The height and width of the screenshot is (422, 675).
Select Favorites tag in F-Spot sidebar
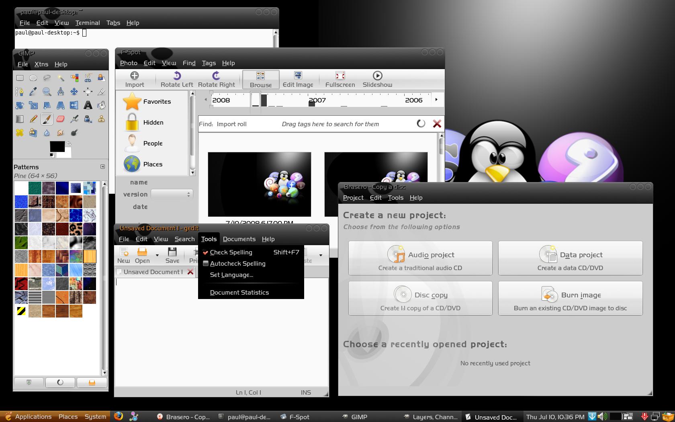pos(152,102)
